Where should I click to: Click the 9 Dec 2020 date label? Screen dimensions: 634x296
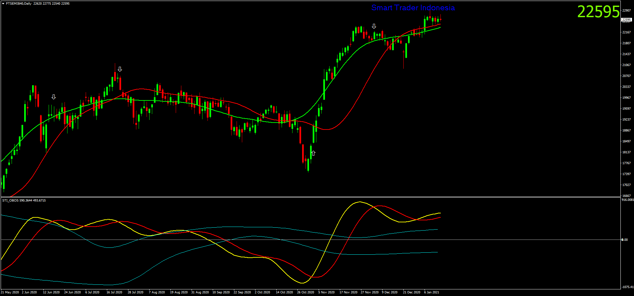[x=390, y=292]
